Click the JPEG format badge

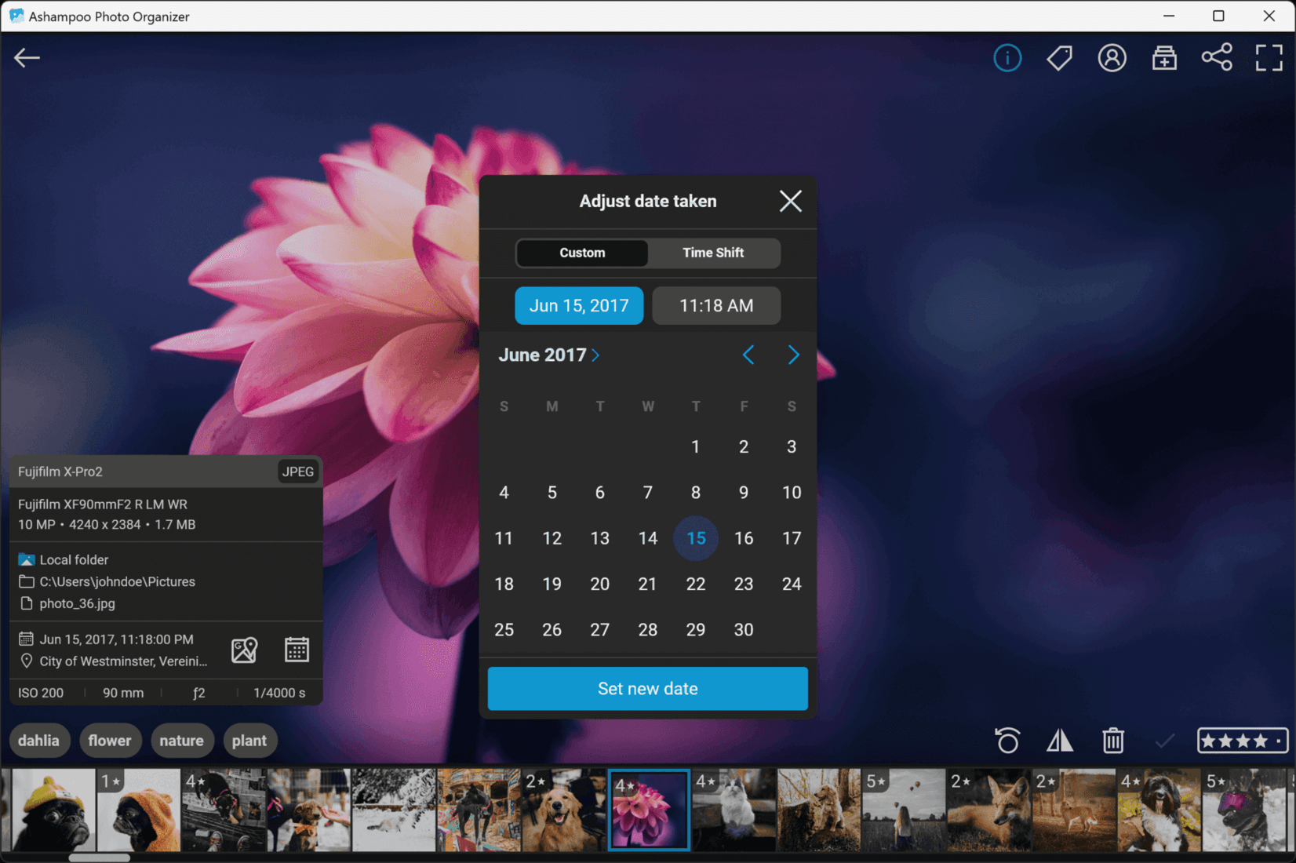click(298, 472)
